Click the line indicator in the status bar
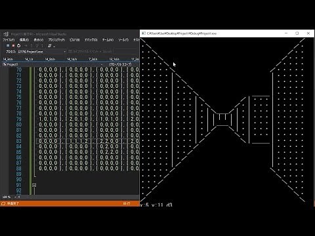The image size is (315, 236). pos(127,203)
